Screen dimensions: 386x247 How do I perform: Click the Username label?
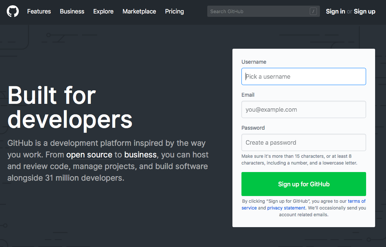(254, 62)
